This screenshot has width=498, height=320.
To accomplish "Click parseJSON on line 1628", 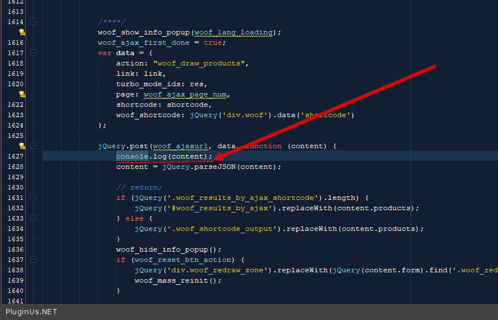I will [x=215, y=167].
